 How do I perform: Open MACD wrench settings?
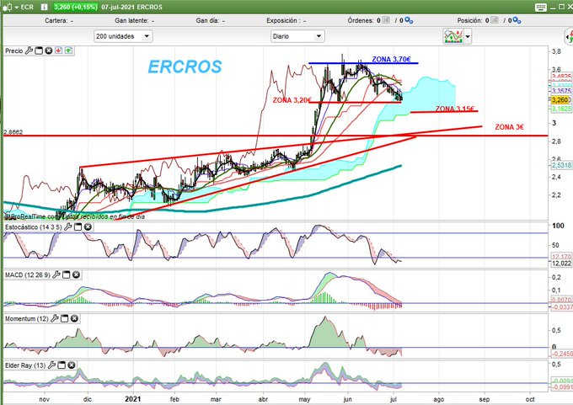56,274
